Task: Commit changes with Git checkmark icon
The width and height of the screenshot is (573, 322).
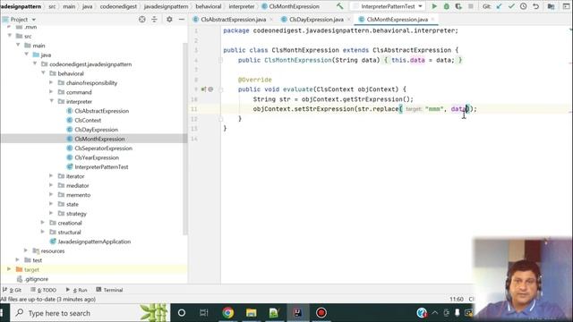Action: pyautogui.click(x=511, y=6)
